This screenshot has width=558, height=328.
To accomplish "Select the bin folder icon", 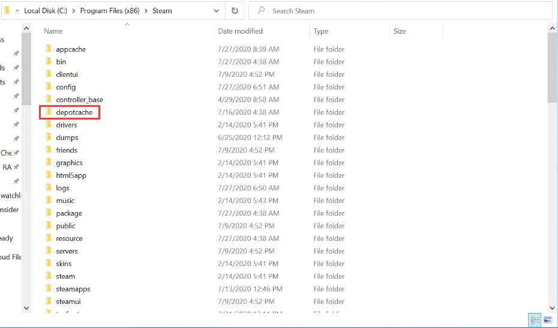I will pos(49,61).
